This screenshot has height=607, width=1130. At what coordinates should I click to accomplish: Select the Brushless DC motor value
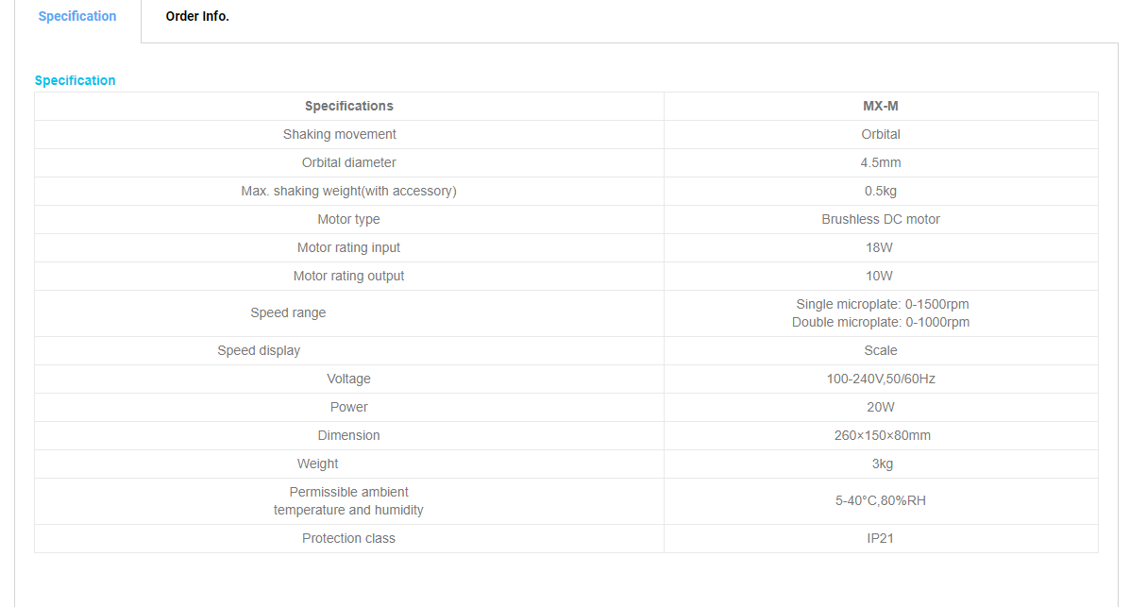point(881,219)
